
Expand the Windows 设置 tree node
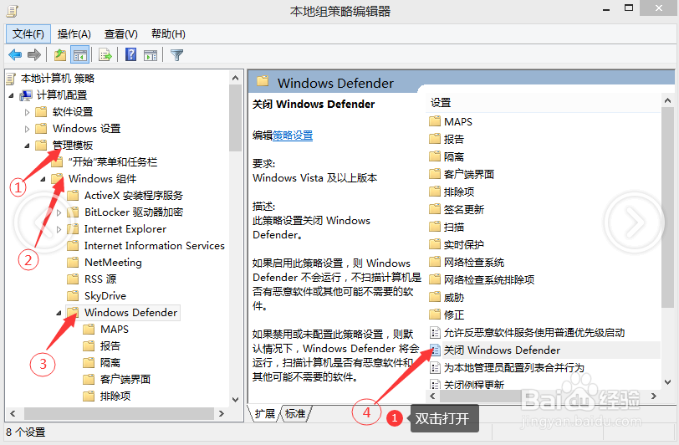point(28,129)
